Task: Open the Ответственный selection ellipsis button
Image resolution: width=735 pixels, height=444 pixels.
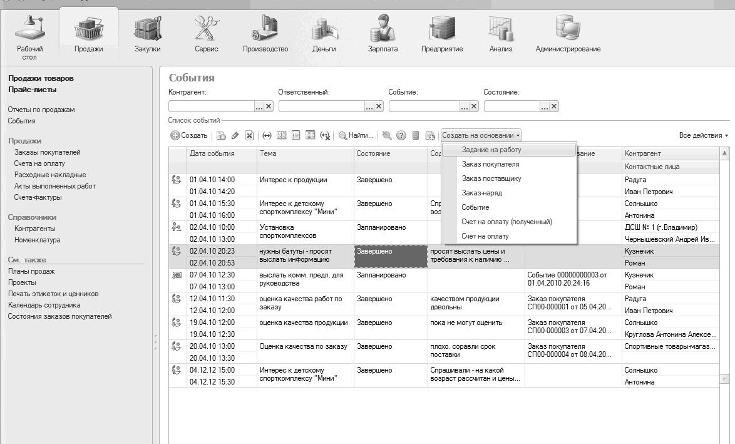Action: click(x=369, y=106)
